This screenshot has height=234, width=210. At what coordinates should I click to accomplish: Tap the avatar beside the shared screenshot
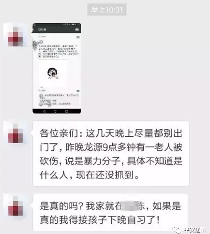(15, 37)
